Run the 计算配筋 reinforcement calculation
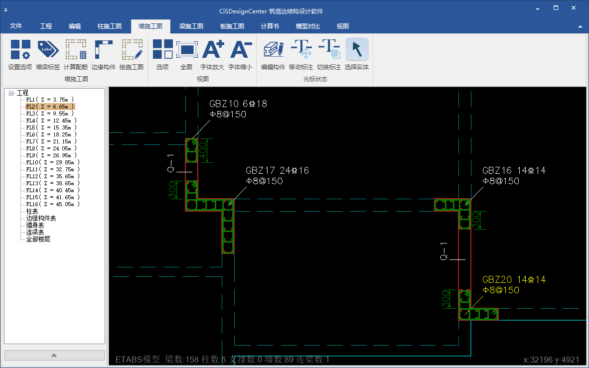Viewport: 589px width, 368px height. coord(76,55)
